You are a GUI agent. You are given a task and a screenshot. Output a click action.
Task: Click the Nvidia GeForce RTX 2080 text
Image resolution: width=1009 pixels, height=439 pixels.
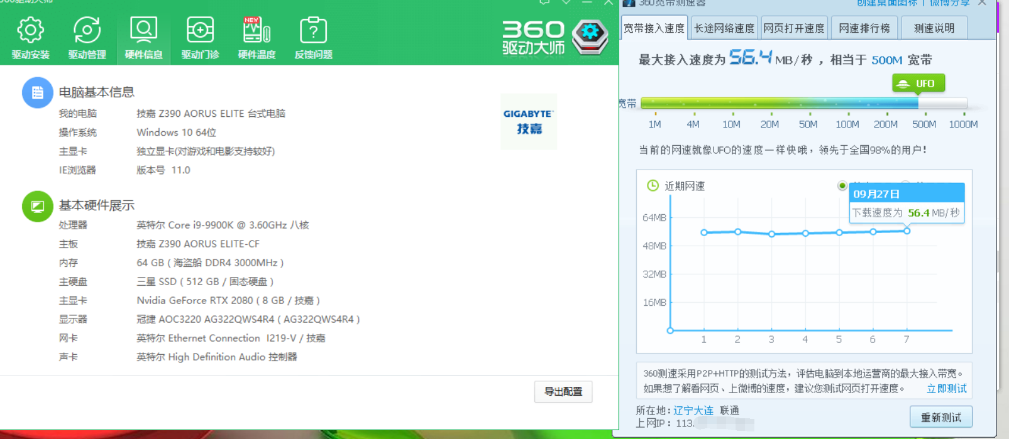point(228,300)
